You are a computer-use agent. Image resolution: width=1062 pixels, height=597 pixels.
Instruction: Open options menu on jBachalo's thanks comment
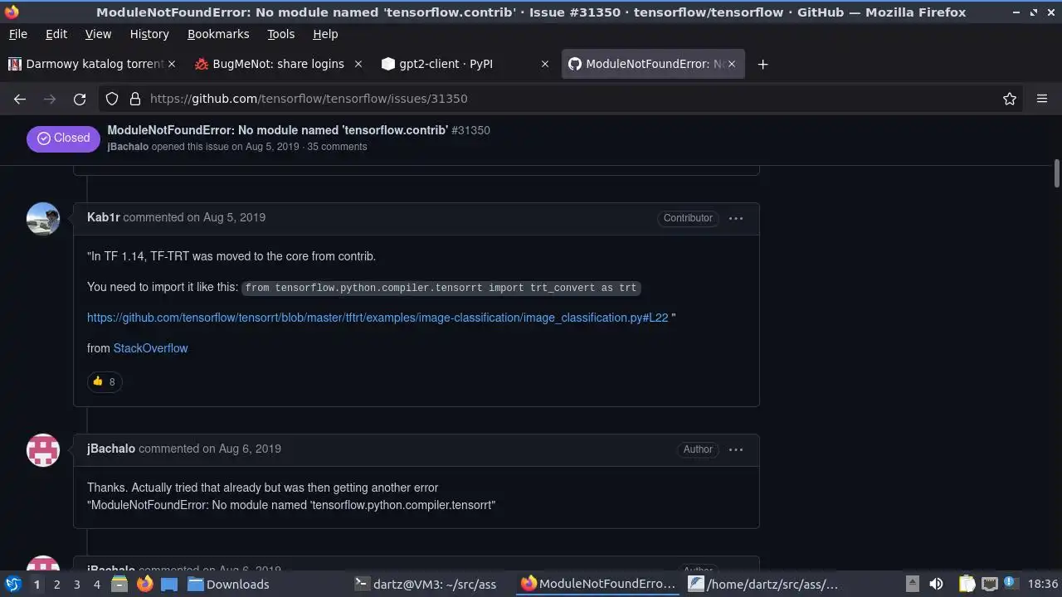tap(736, 449)
